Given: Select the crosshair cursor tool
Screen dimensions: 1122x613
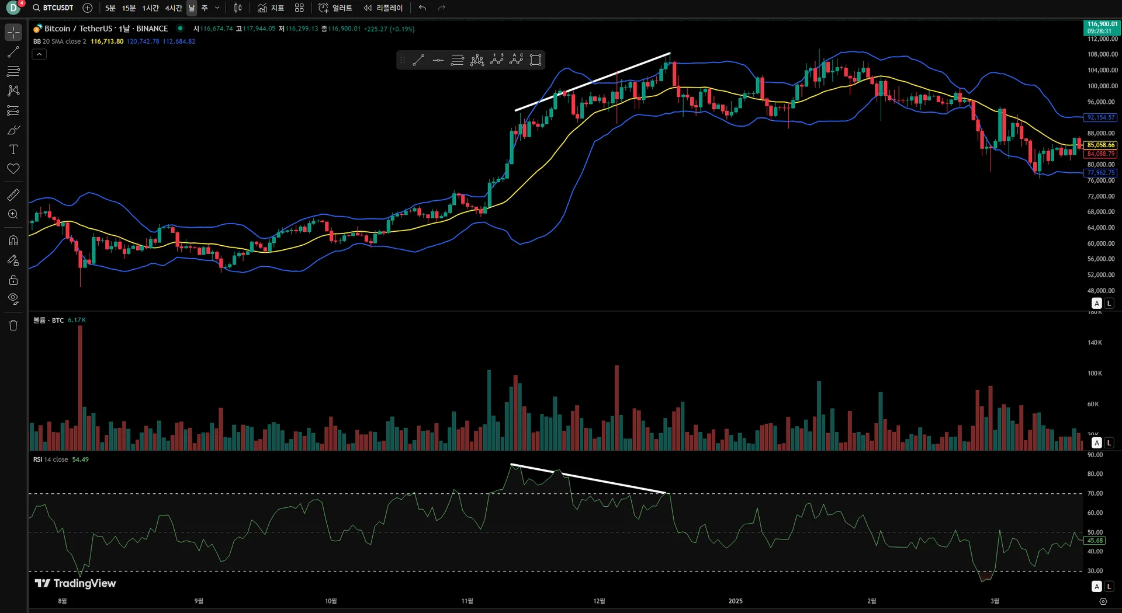Looking at the screenshot, I should (13, 32).
